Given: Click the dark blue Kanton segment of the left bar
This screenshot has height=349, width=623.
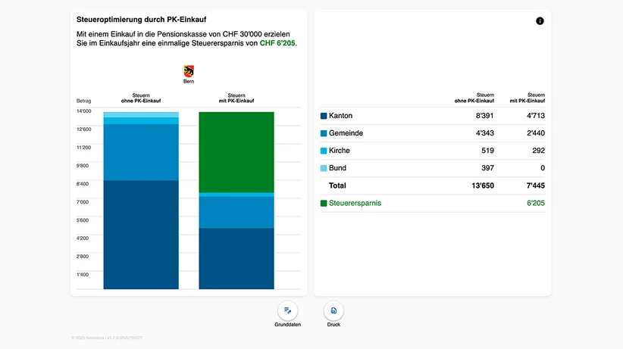Looking at the screenshot, I should pos(141,235).
